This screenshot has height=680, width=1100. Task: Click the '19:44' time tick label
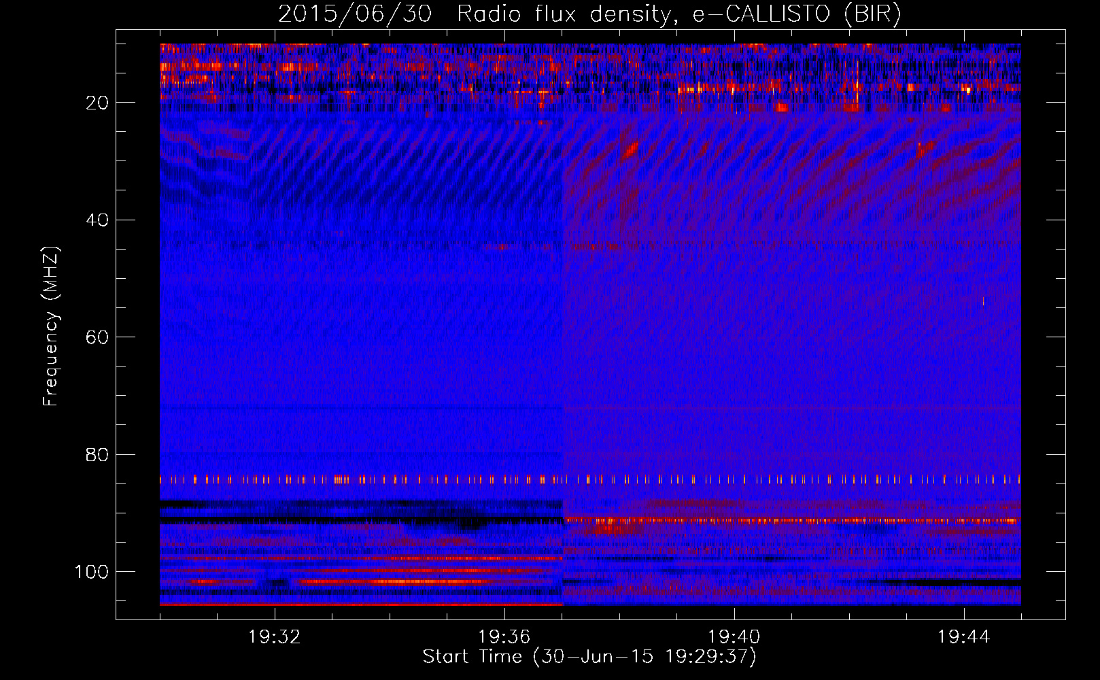click(x=964, y=637)
